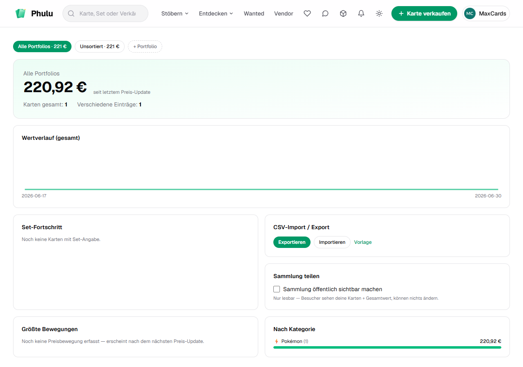
Task: Click the Pokémon lightning category icon
Action: pos(277,341)
